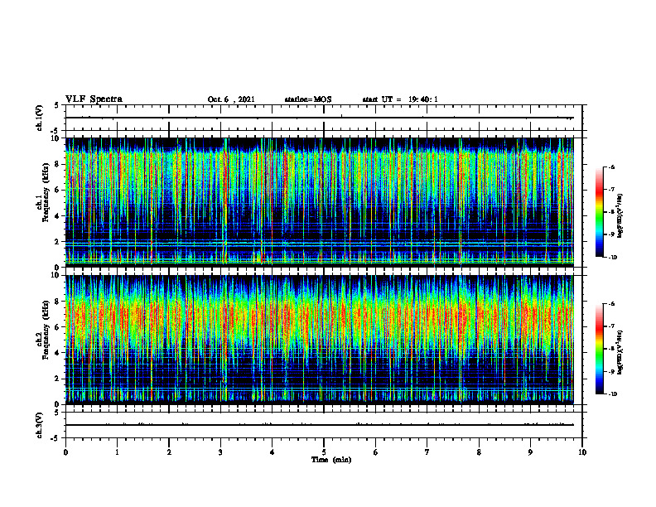
Task: Click time axis tick label "7"
Action: (427, 452)
